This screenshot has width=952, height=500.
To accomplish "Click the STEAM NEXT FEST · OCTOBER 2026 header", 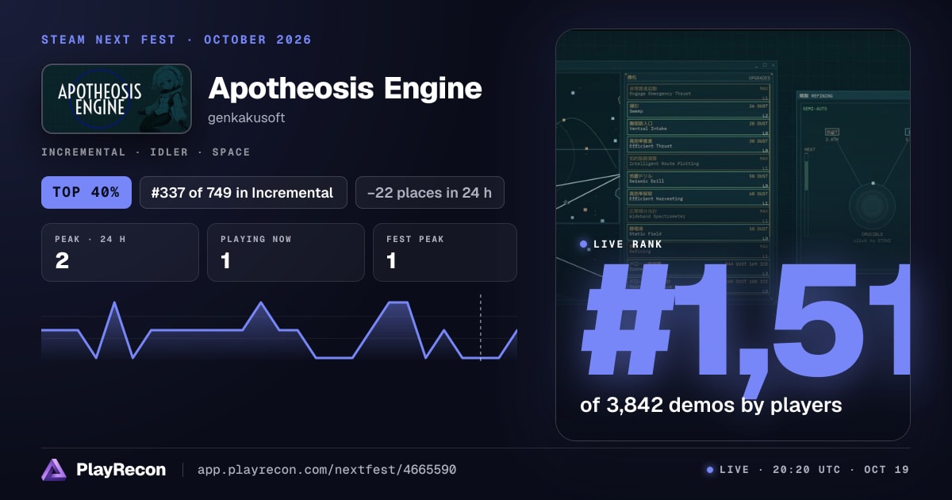I will pyautogui.click(x=176, y=40).
